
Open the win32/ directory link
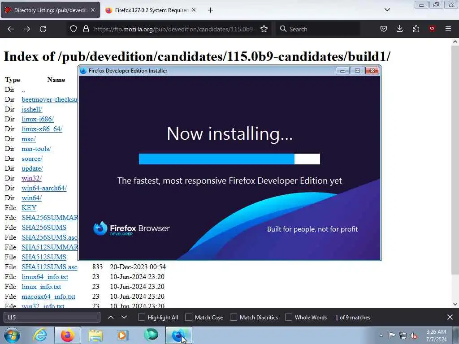pyautogui.click(x=32, y=178)
